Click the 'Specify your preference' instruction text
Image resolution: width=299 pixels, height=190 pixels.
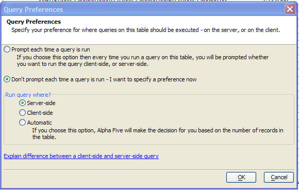pyautogui.click(x=146, y=30)
